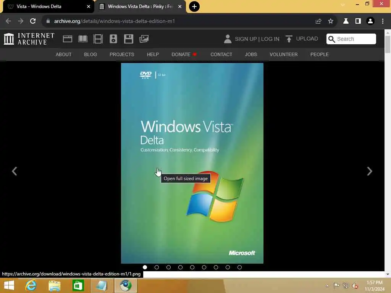Click the Upload arrow icon
391x293 pixels.
tap(289, 39)
